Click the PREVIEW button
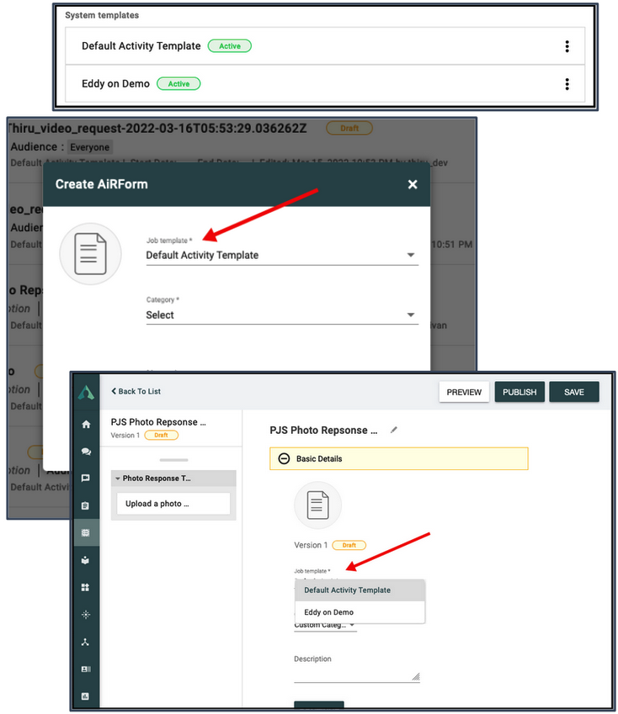 coord(464,392)
